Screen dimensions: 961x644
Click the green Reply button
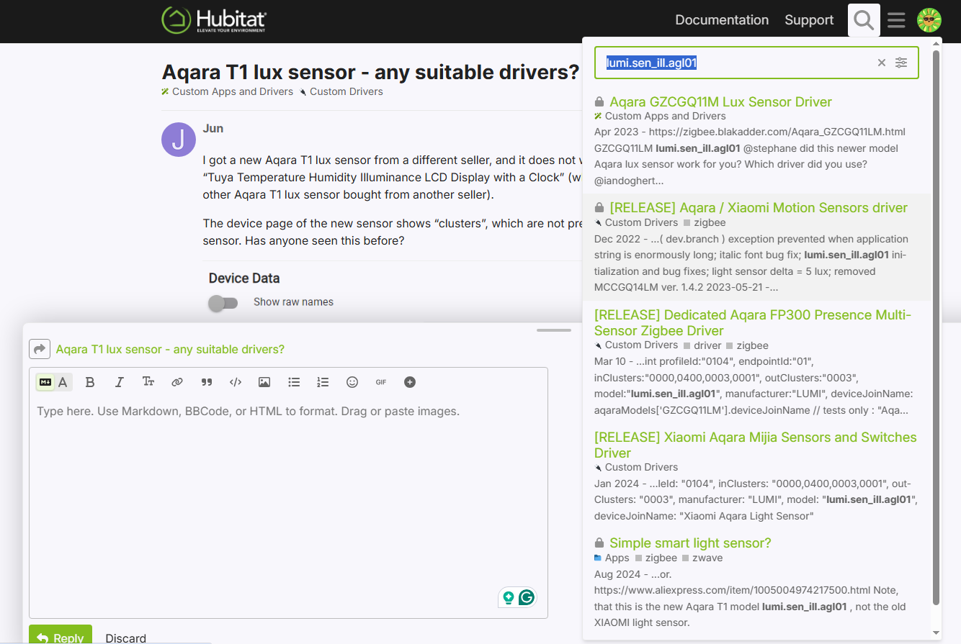pos(61,638)
